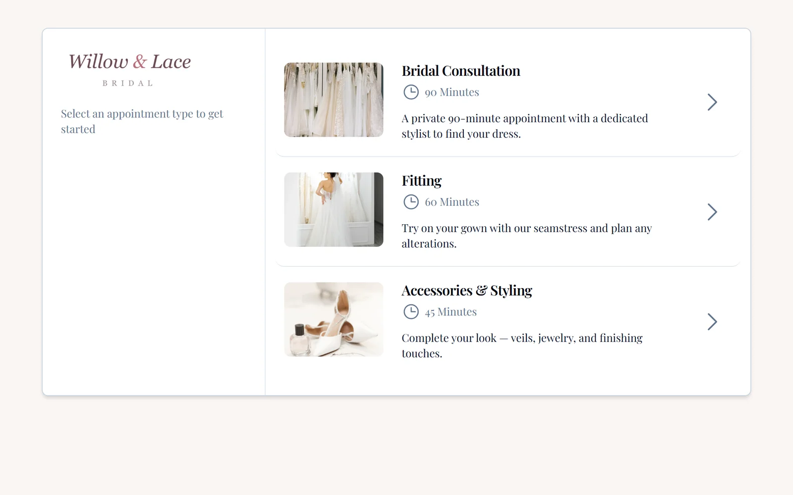Select the Accessories & Styling title
The width and height of the screenshot is (793, 495).
click(467, 291)
